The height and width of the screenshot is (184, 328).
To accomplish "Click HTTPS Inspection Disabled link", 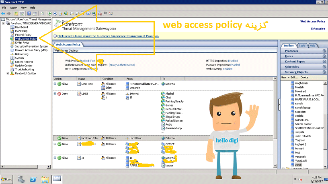I will (x=233, y=61).
